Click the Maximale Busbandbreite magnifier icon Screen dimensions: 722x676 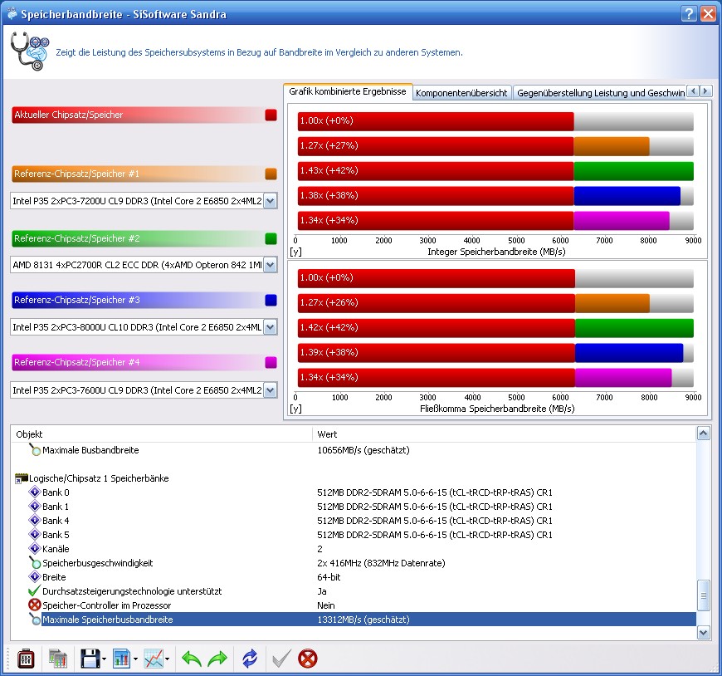35,450
